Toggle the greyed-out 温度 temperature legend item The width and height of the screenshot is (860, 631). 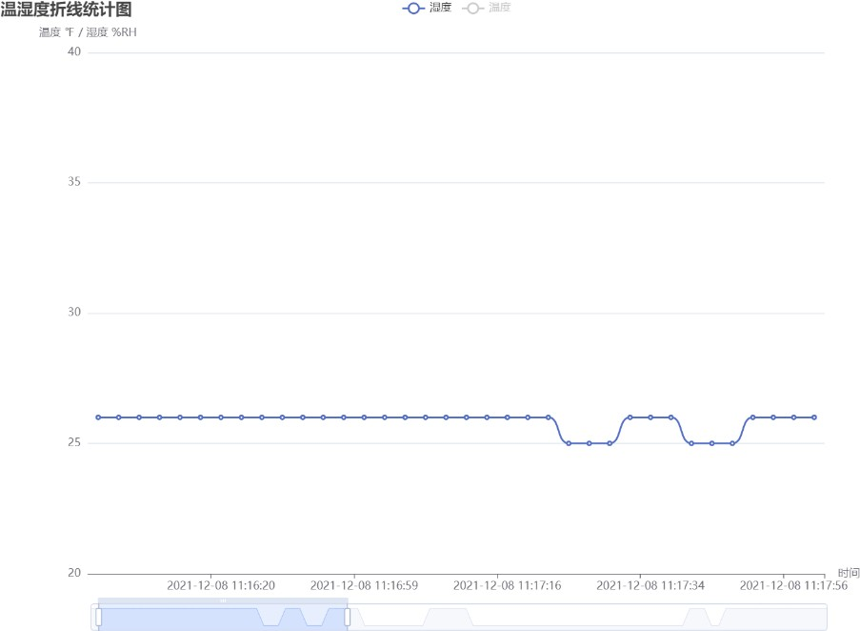[x=487, y=8]
